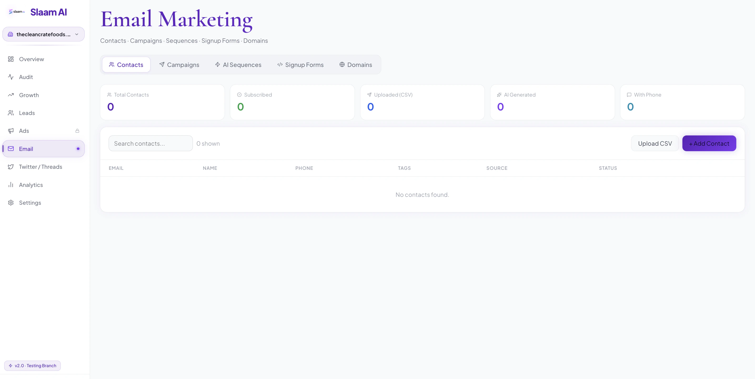Image resolution: width=755 pixels, height=379 pixels.
Task: Click the v2.0 Testing Branch badge
Action: coord(33,366)
